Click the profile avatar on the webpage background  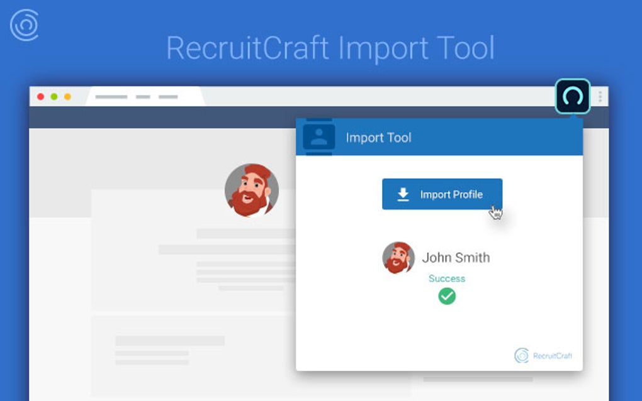(251, 189)
